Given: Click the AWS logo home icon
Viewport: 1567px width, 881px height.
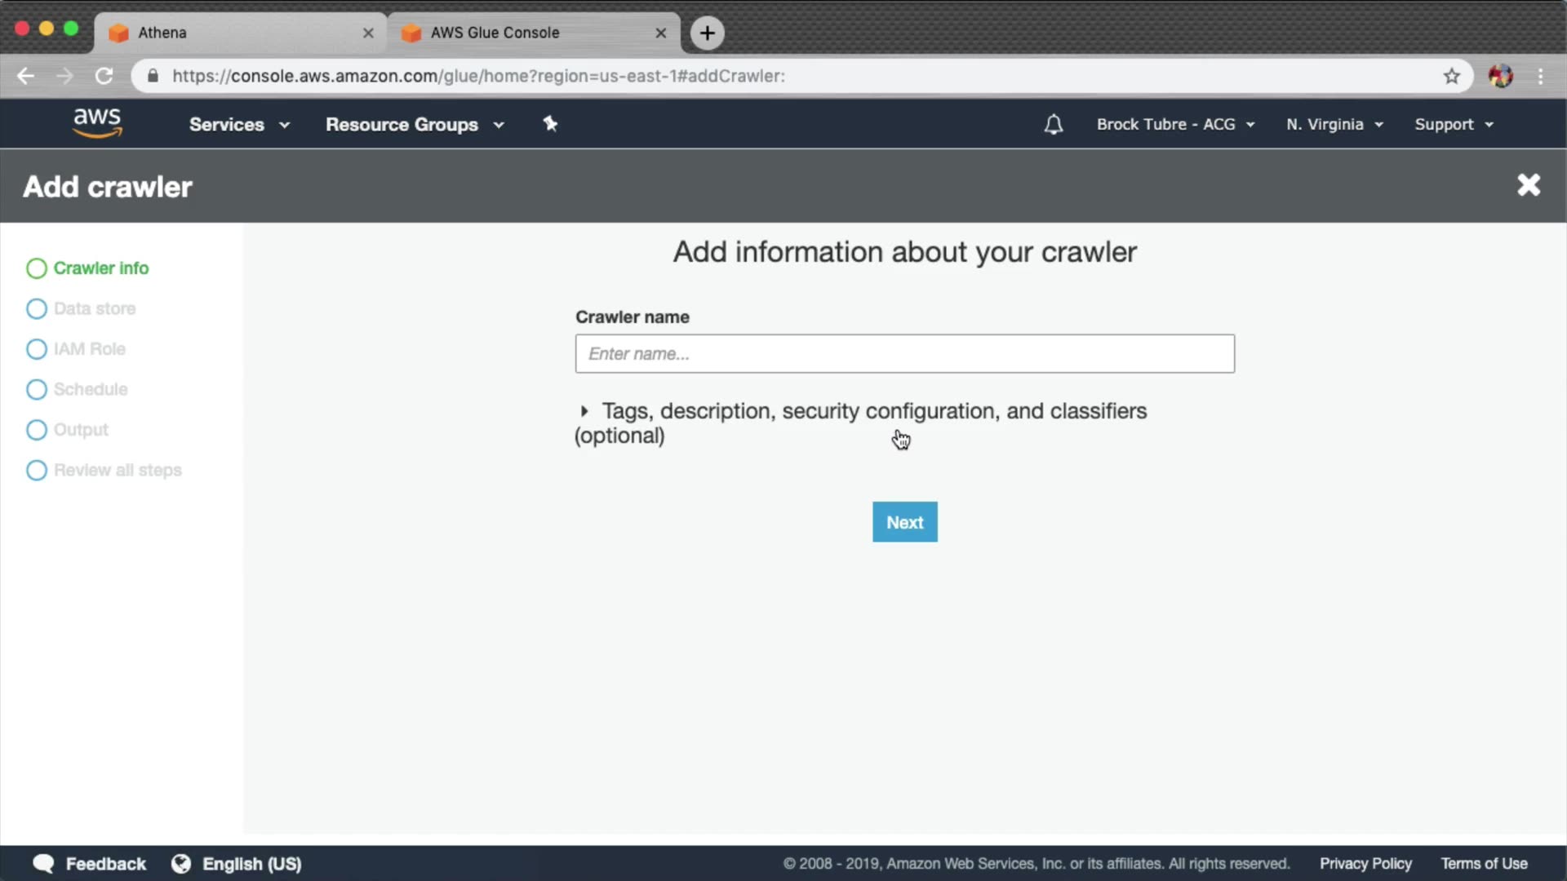Looking at the screenshot, I should click(97, 123).
